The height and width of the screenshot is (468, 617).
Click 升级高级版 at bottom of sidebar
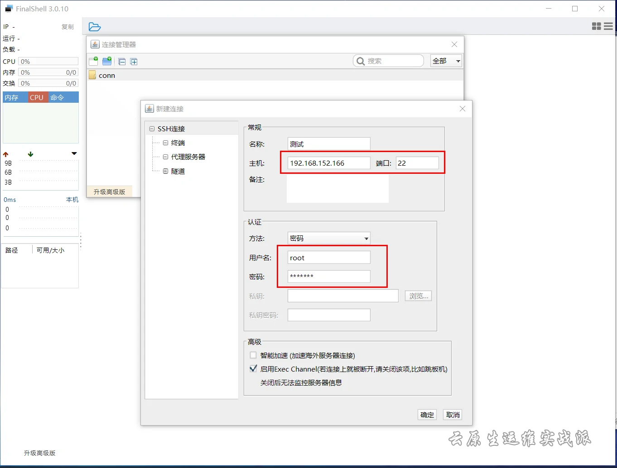click(40, 453)
